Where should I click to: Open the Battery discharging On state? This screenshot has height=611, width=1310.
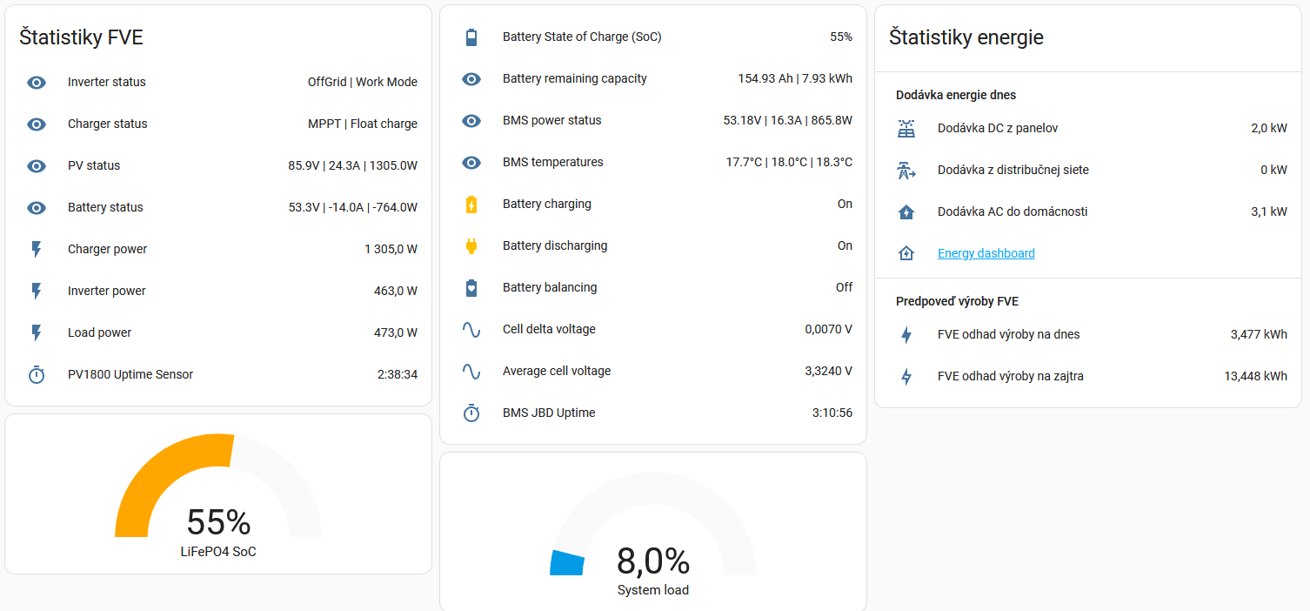click(844, 246)
